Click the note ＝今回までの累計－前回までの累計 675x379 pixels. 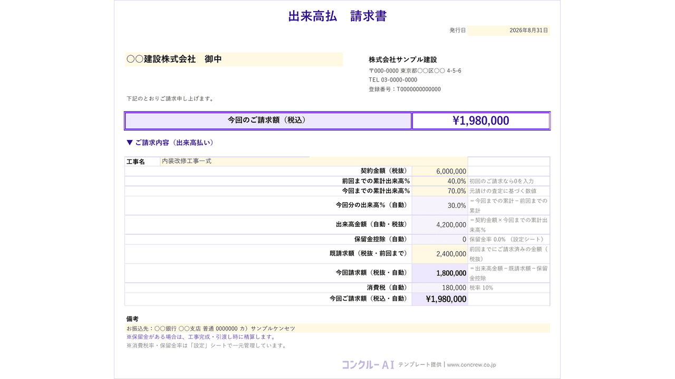point(508,205)
